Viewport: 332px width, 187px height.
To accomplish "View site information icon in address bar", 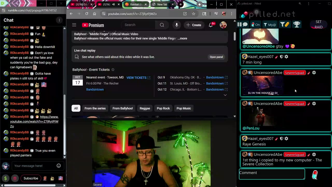I will (x=103, y=14).
